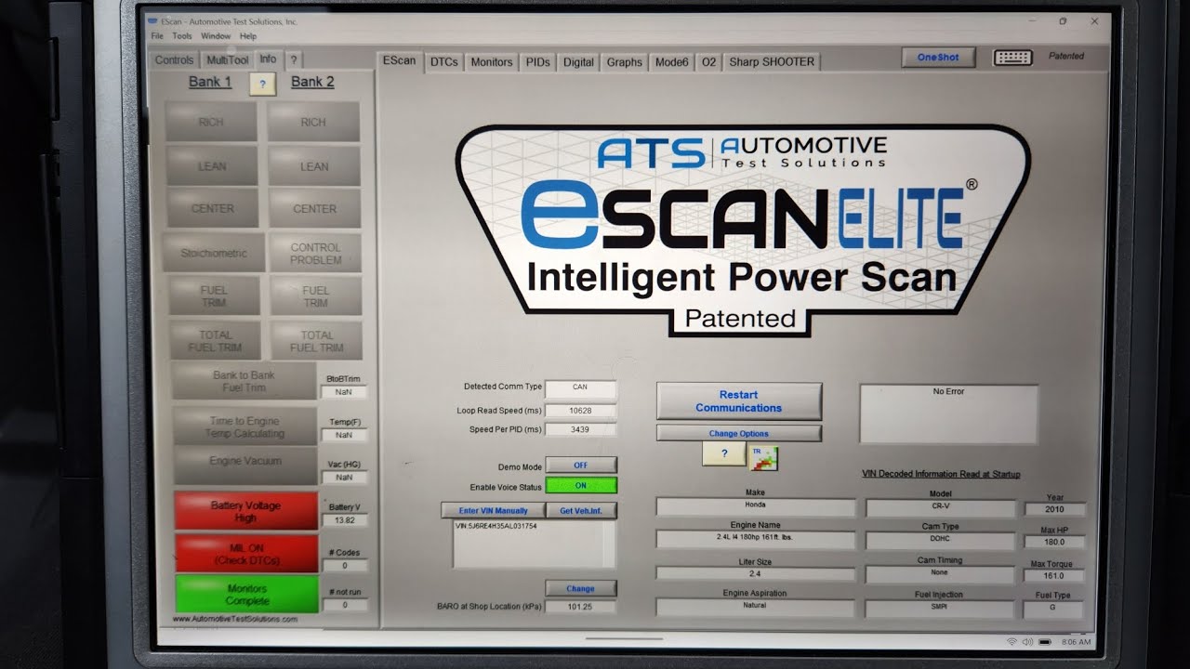The height and width of the screenshot is (669, 1190).
Task: Switch to the EScan tab
Action: click(x=399, y=60)
